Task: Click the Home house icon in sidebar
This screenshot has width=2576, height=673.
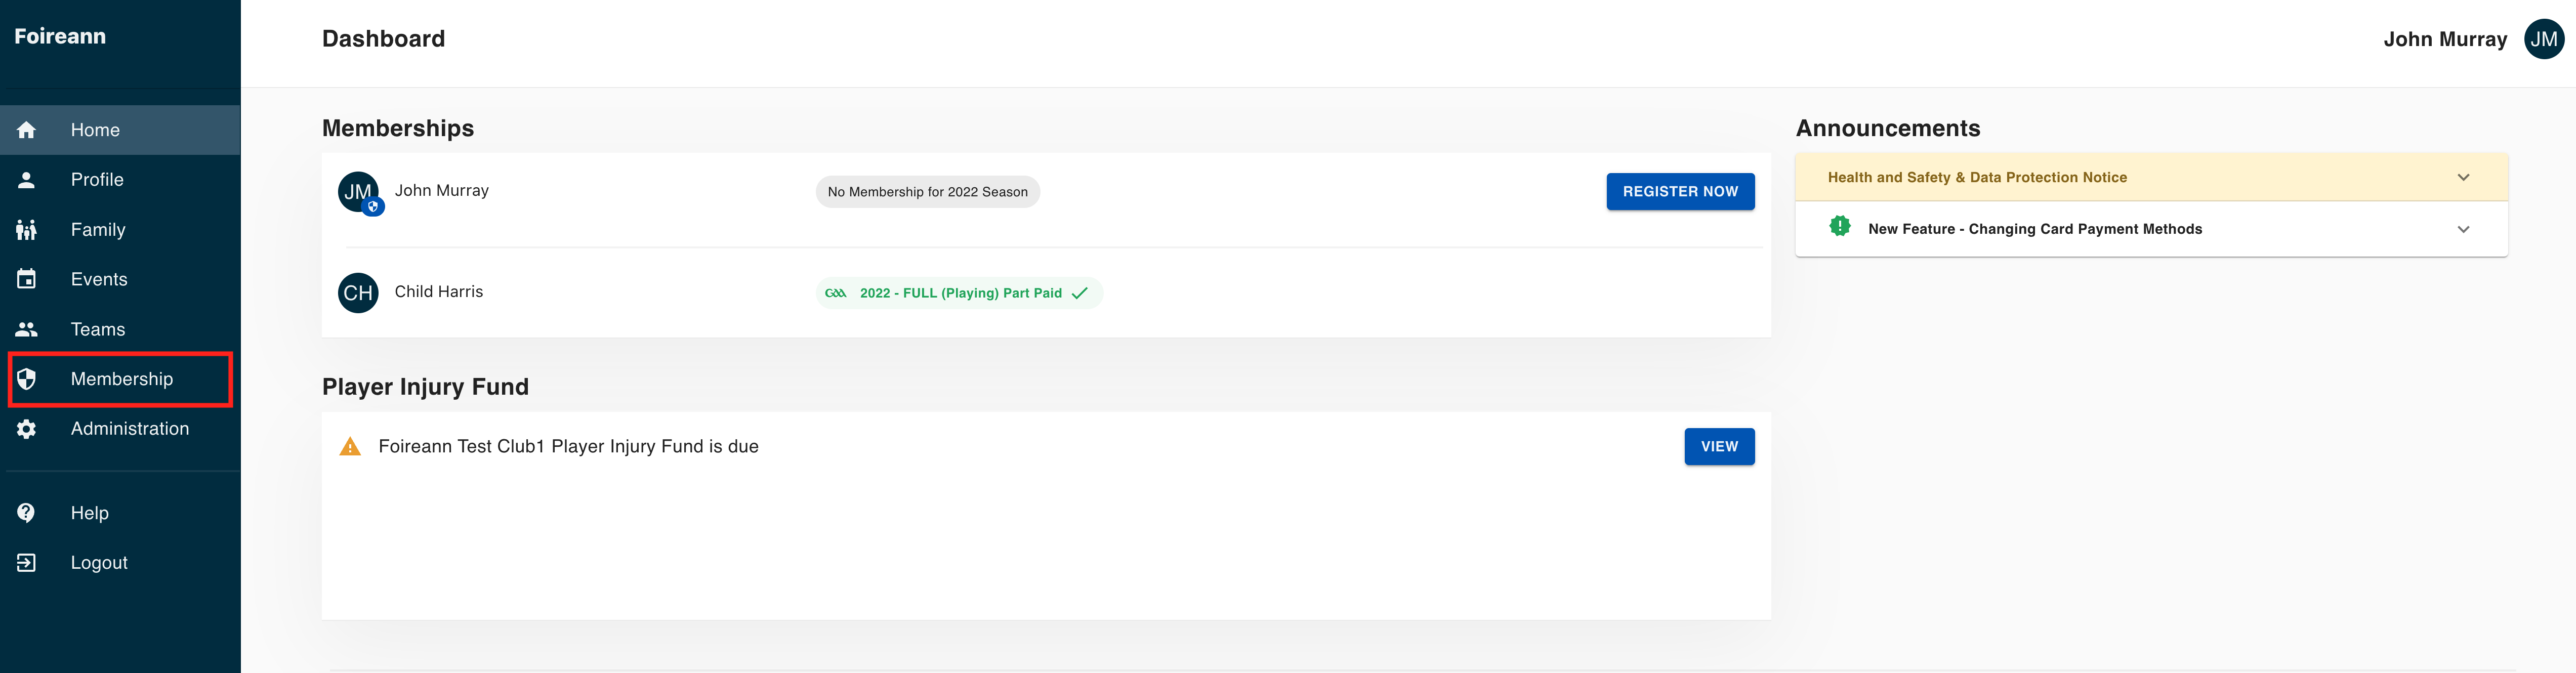Action: (26, 130)
